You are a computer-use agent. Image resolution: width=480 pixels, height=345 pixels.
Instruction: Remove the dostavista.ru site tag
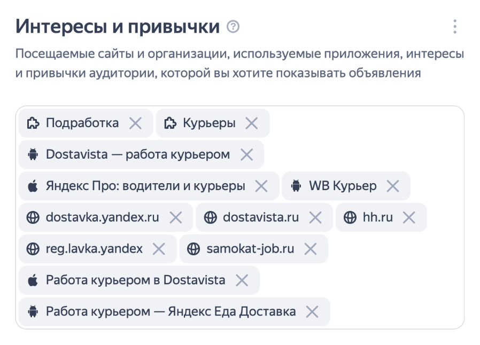point(316,217)
